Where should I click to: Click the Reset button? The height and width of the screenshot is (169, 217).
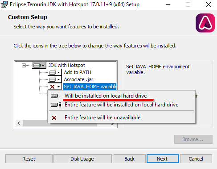pos(29,159)
